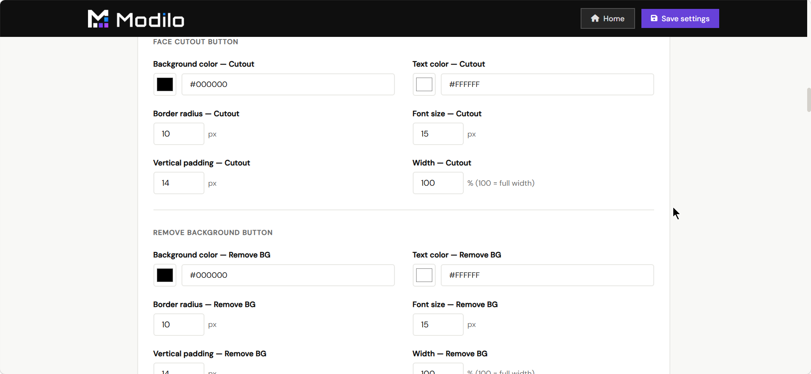This screenshot has width=811, height=374.
Task: Click the house icon on Home button
Action: (595, 18)
